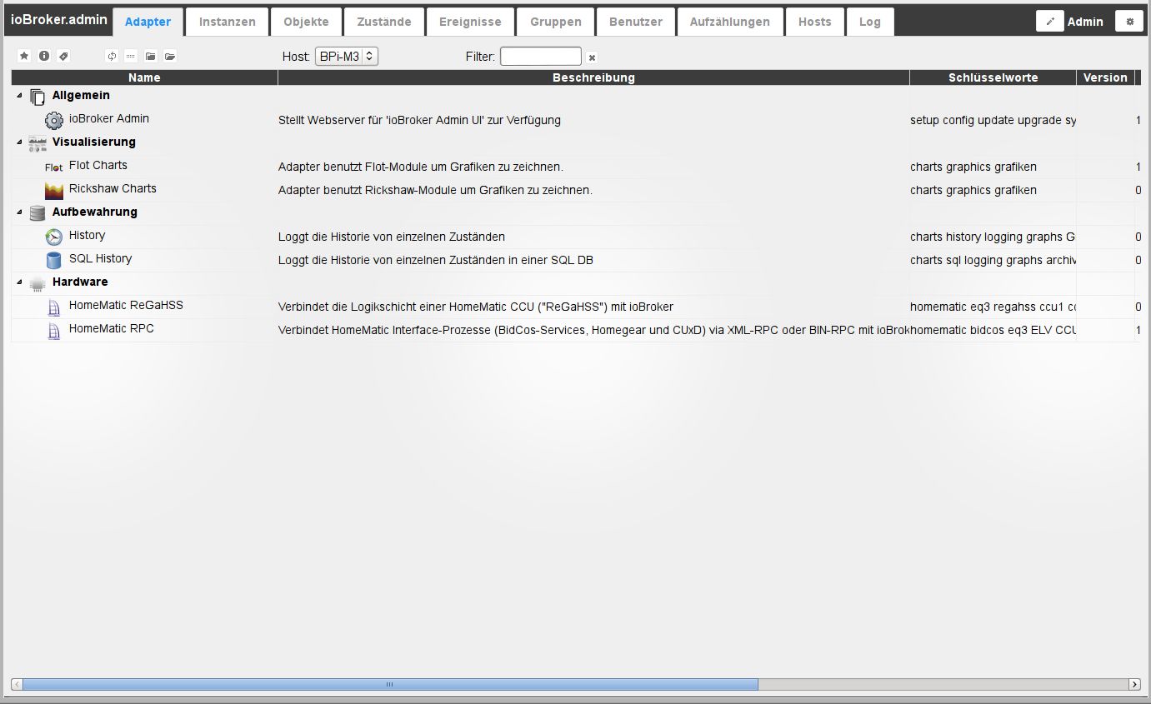Click the Name column header
Image resolution: width=1151 pixels, height=704 pixels.
click(144, 77)
